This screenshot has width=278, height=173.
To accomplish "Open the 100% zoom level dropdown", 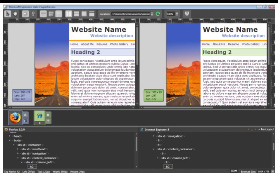I will pyautogui.click(x=177, y=14).
